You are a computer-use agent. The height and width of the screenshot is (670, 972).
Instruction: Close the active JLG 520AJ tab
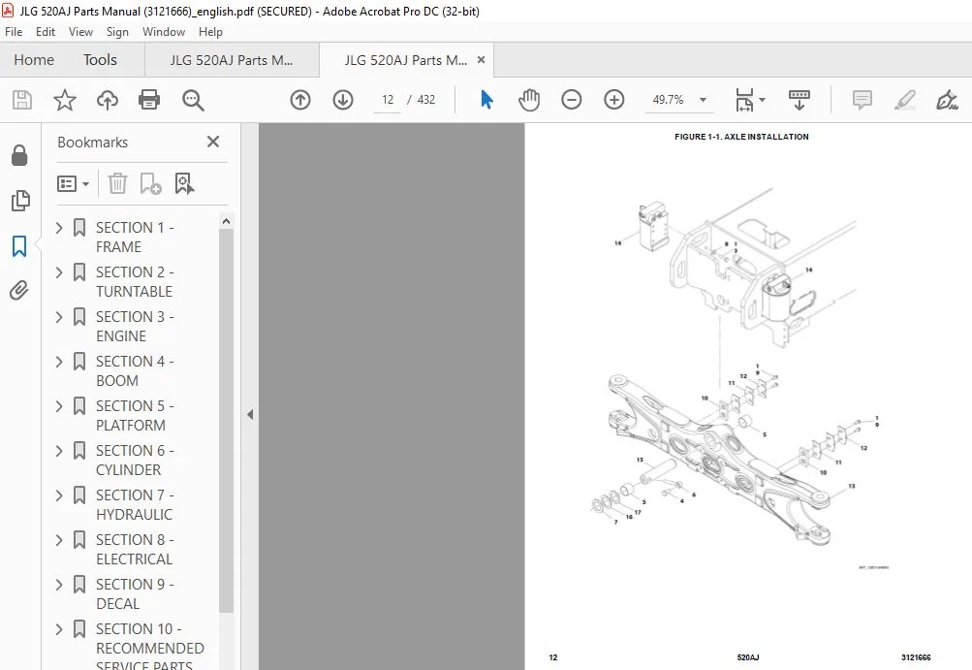tap(481, 60)
